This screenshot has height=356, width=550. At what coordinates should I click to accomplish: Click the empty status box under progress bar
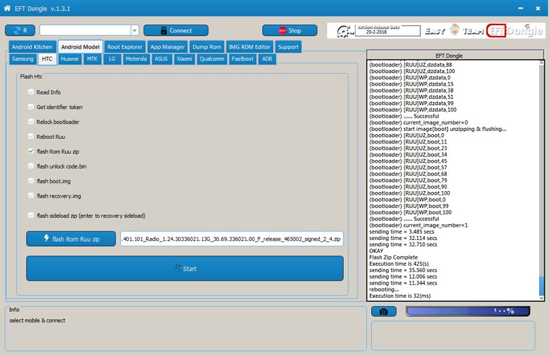pos(453,335)
